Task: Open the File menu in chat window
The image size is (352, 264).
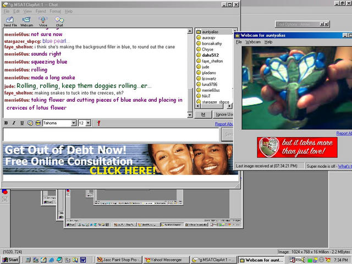Action: 6,11
